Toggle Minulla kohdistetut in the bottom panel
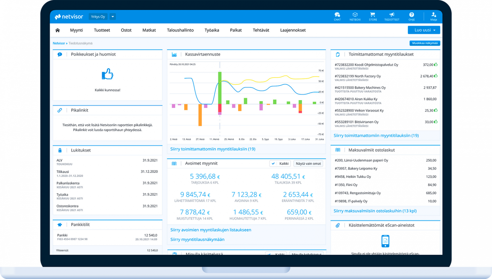The height and width of the screenshot is (279, 492). click(x=307, y=254)
